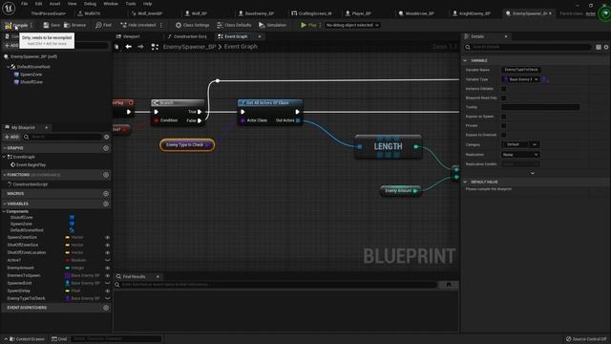Screen dimensions: 611x344
Task: Open Compile options menu dots
Action: coord(32,26)
